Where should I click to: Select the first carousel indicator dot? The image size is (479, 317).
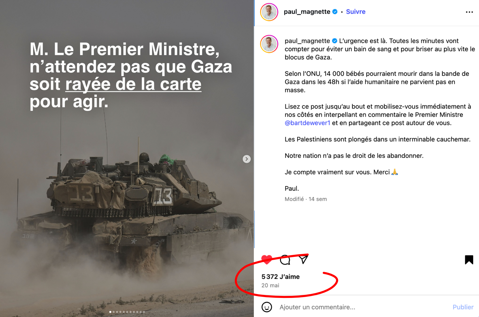point(110,312)
